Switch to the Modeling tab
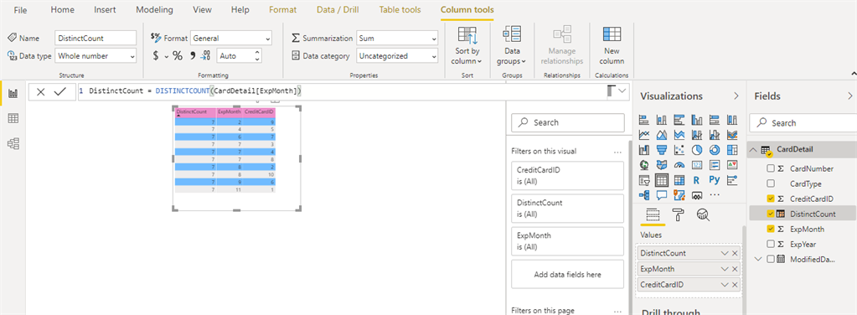The image size is (857, 315). coord(154,10)
